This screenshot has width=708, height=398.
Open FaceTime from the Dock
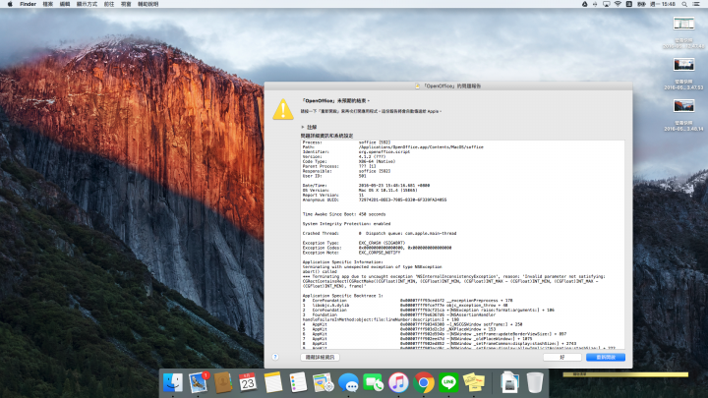(374, 382)
